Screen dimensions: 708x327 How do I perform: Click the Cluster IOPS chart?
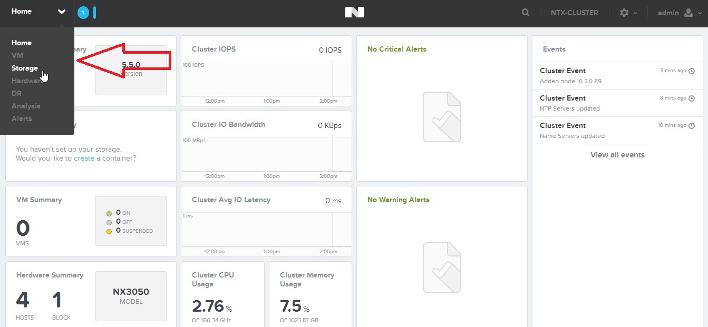pyautogui.click(x=266, y=79)
